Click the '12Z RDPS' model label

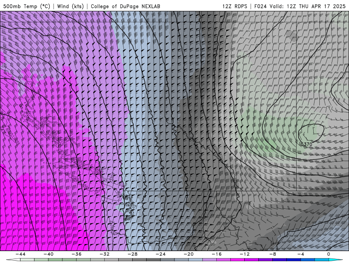tap(235, 6)
